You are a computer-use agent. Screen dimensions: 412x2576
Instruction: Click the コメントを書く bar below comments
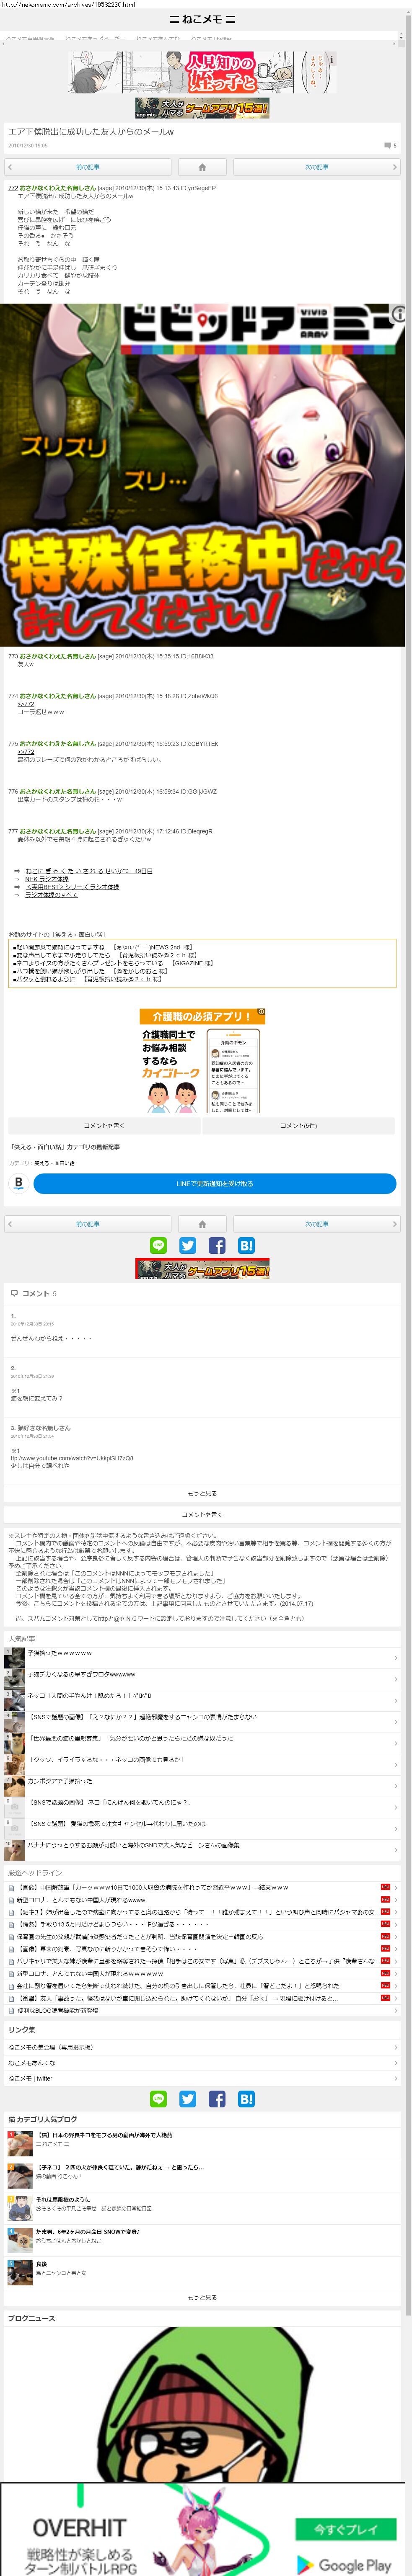click(202, 1515)
